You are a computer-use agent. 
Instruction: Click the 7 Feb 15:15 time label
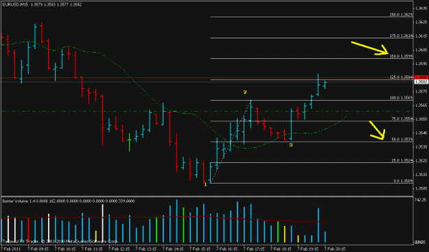[x=200, y=249]
